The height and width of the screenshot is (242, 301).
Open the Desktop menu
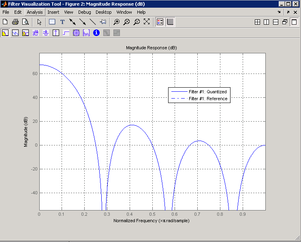pyautogui.click(x=104, y=12)
